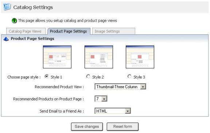Open the Recommended Product View dropdown
The height and width of the screenshot is (133, 210).
[x=120, y=87]
